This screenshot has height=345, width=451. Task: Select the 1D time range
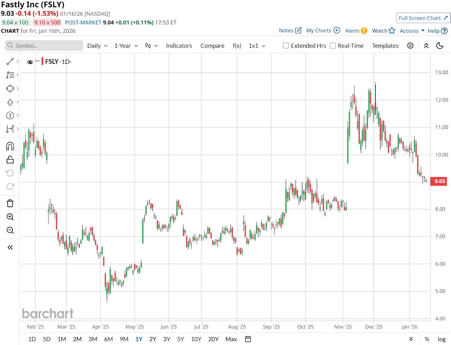(x=32, y=339)
